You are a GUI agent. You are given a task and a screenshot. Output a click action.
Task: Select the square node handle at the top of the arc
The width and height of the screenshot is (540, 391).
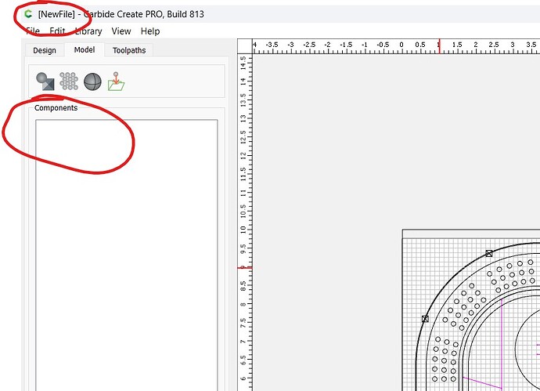(x=489, y=253)
